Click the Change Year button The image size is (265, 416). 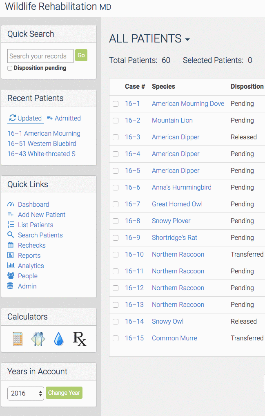click(64, 393)
